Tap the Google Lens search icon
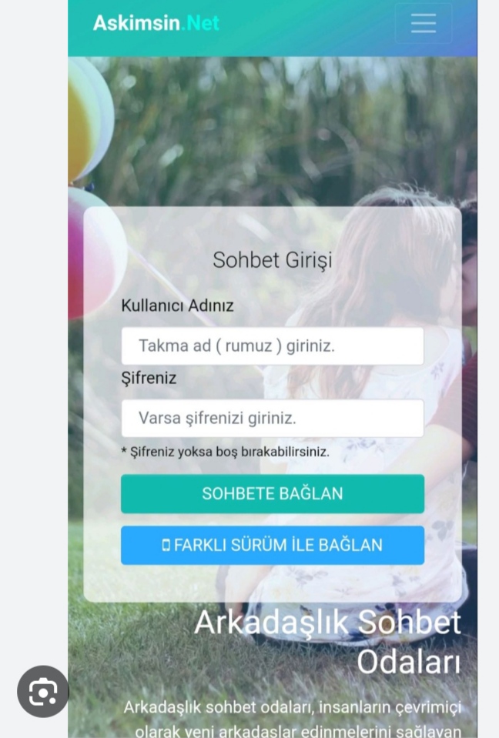This screenshot has height=738, width=499. pos(43,691)
